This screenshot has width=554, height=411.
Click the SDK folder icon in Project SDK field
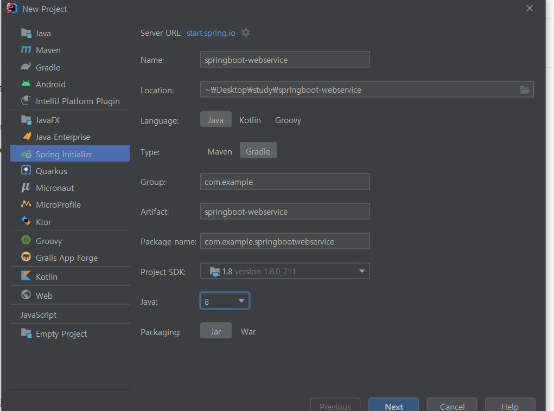coord(215,272)
